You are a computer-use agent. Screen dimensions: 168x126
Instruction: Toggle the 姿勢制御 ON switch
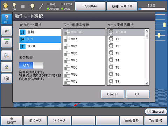[31, 65]
